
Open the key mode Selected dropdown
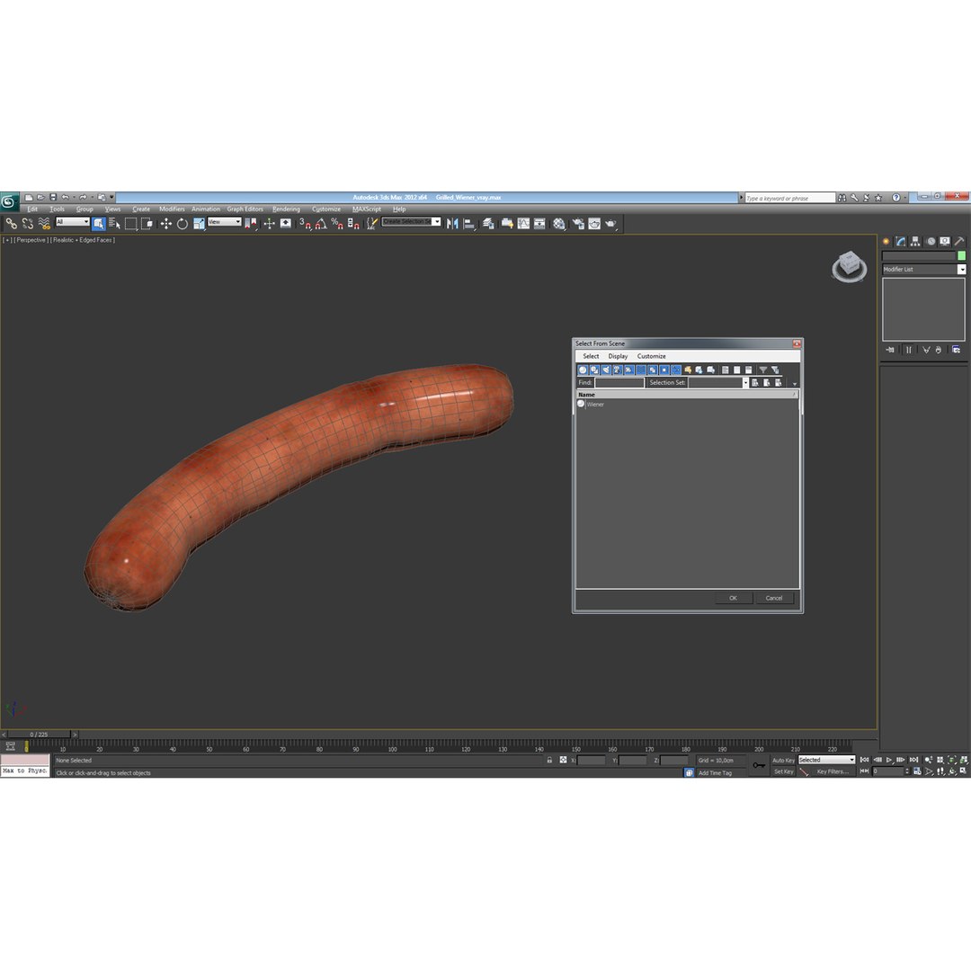pyautogui.click(x=826, y=760)
